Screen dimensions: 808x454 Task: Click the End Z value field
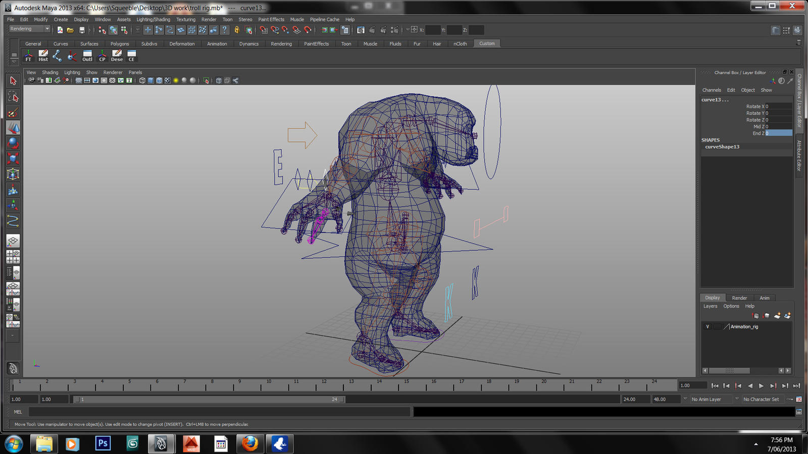(x=779, y=133)
